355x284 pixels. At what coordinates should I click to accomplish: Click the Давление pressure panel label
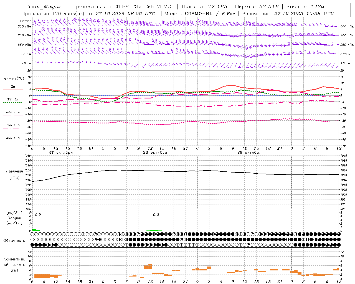tap(14, 171)
